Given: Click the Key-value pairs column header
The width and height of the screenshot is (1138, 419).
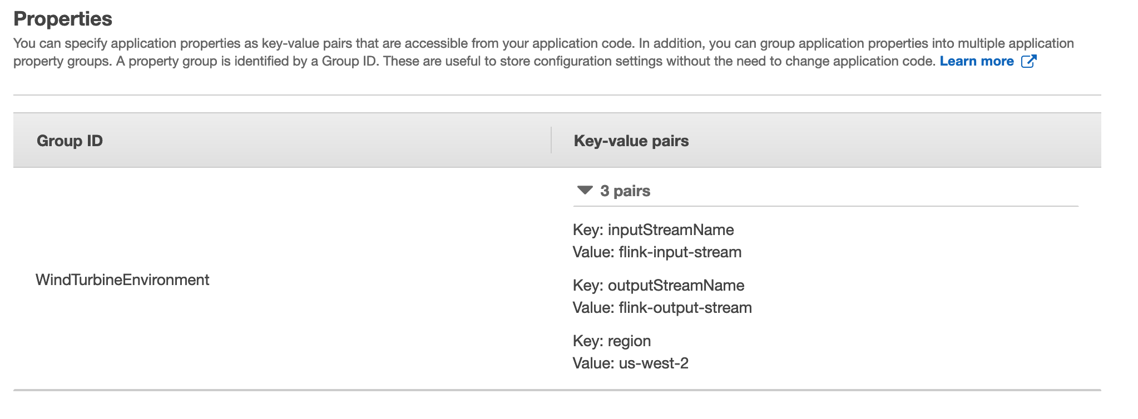Looking at the screenshot, I should tap(631, 141).
